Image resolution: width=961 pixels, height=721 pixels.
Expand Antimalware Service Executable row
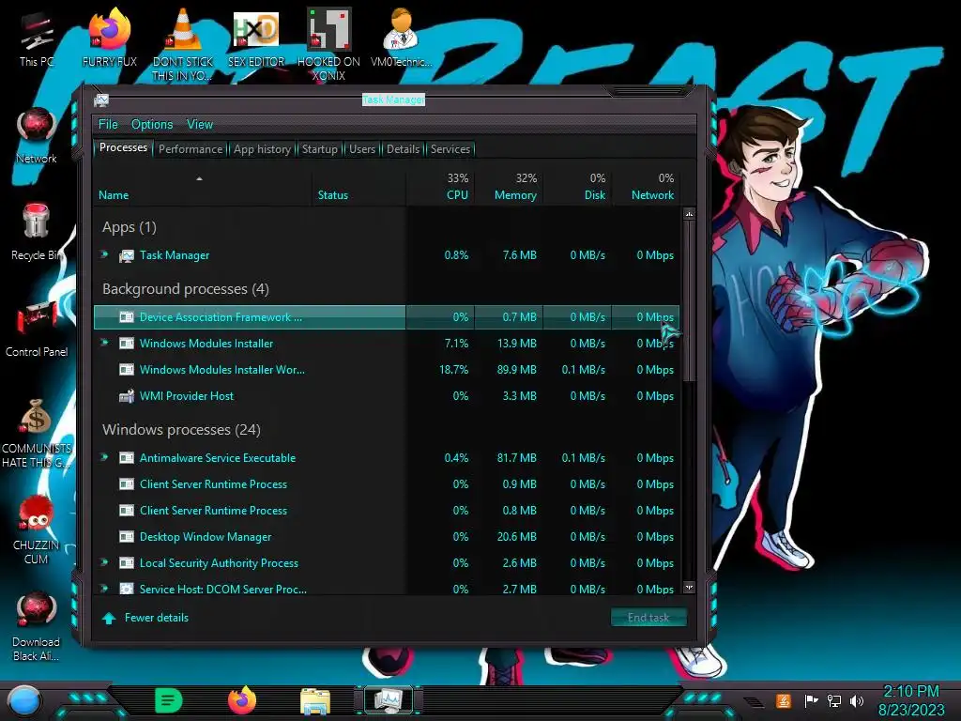click(x=105, y=457)
